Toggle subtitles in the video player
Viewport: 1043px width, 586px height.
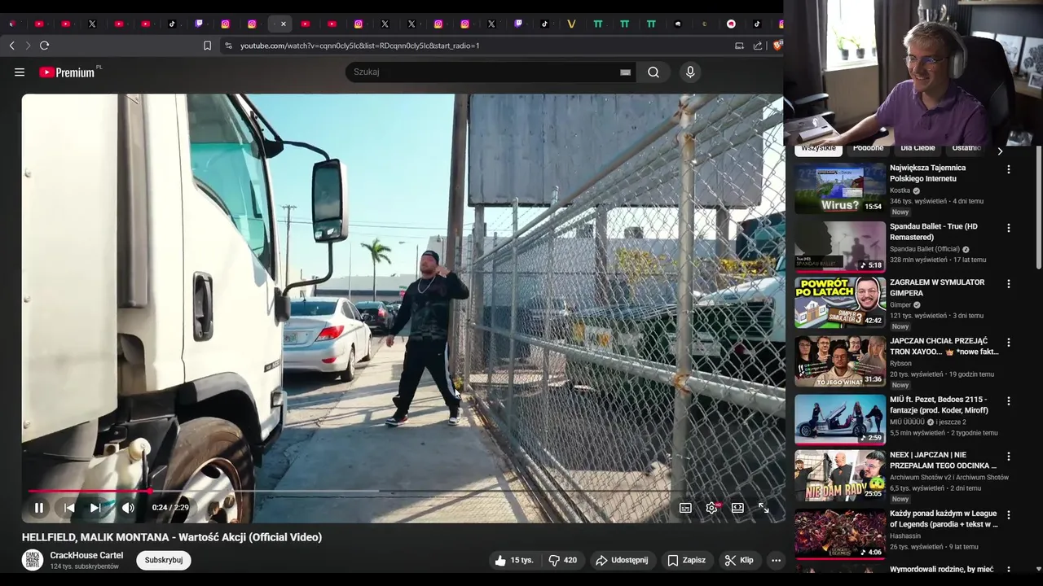tap(685, 508)
